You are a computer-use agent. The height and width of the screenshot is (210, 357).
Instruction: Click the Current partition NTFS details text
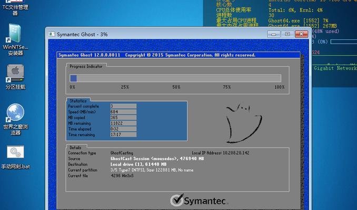pyautogui.click(x=152, y=170)
